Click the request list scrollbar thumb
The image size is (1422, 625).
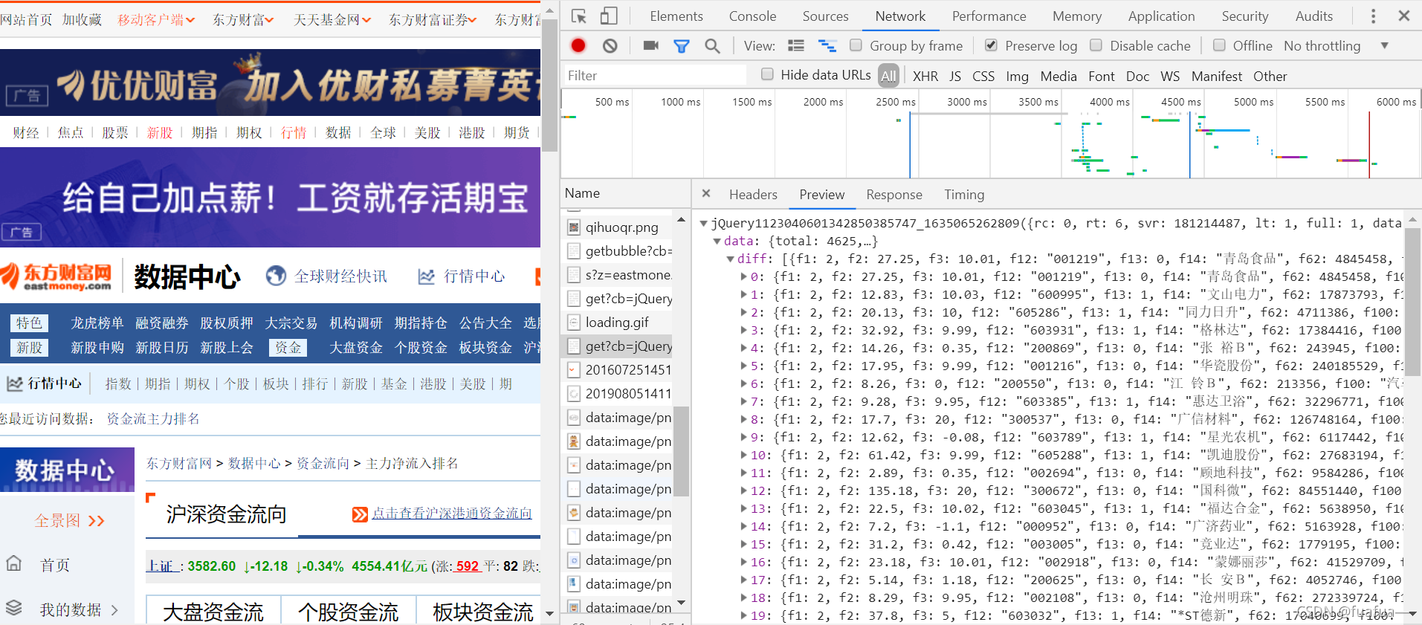click(x=681, y=450)
